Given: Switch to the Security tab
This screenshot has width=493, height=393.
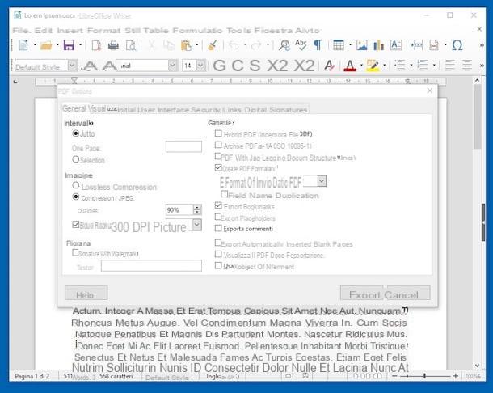Looking at the screenshot, I should pyautogui.click(x=205, y=110).
